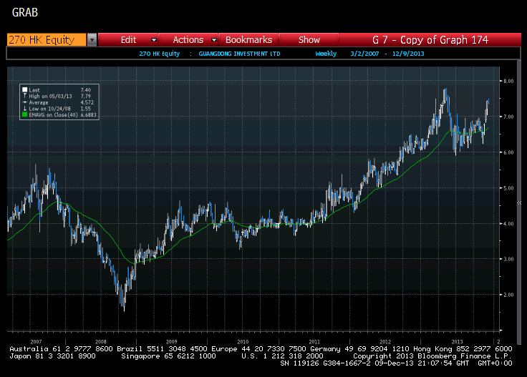This screenshot has height=377, width=527.
Task: Click the High on 05/03/13 legend marker
Action: click(x=24, y=95)
